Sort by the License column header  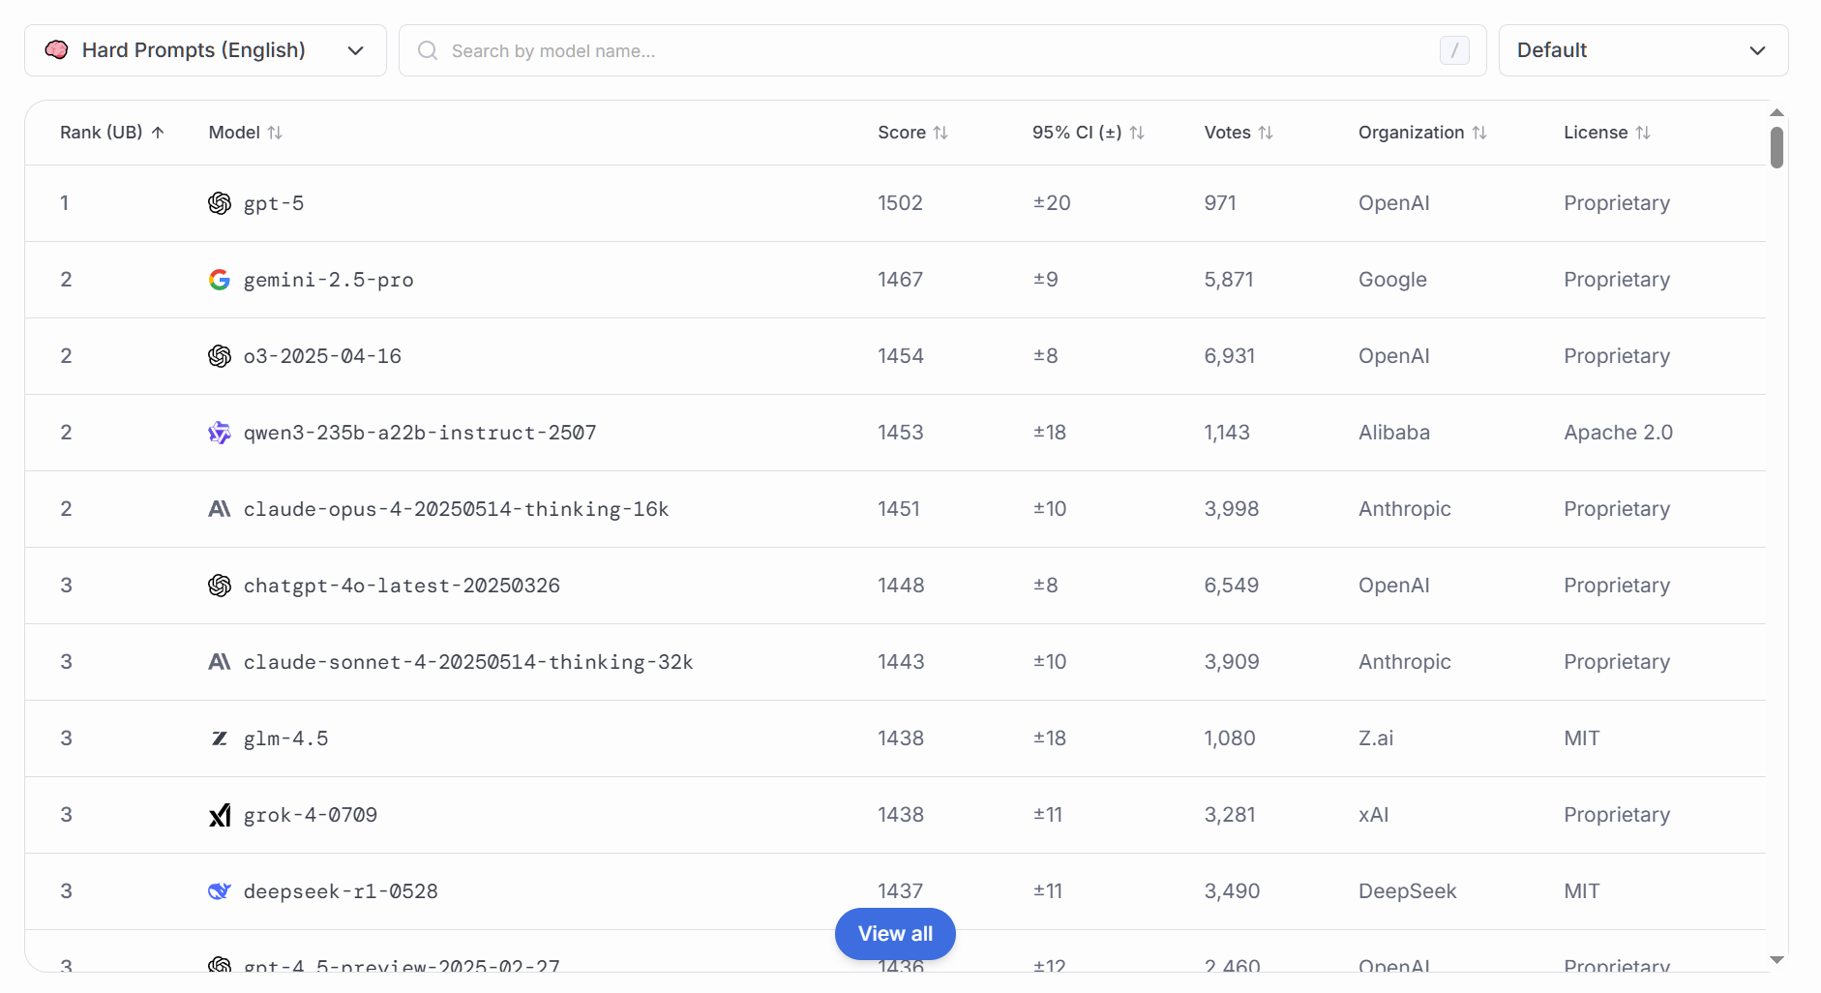[1607, 133]
